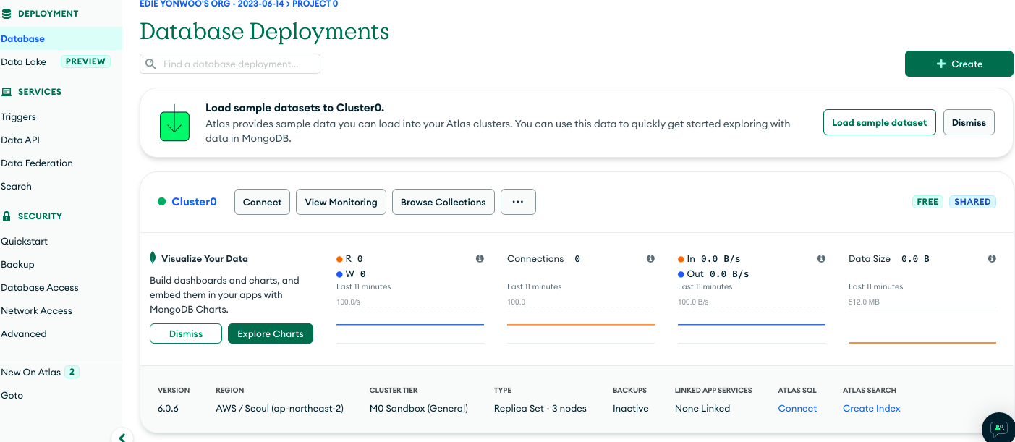Click Atlas SQL Connect link
The width and height of the screenshot is (1015, 442).
[x=797, y=408]
